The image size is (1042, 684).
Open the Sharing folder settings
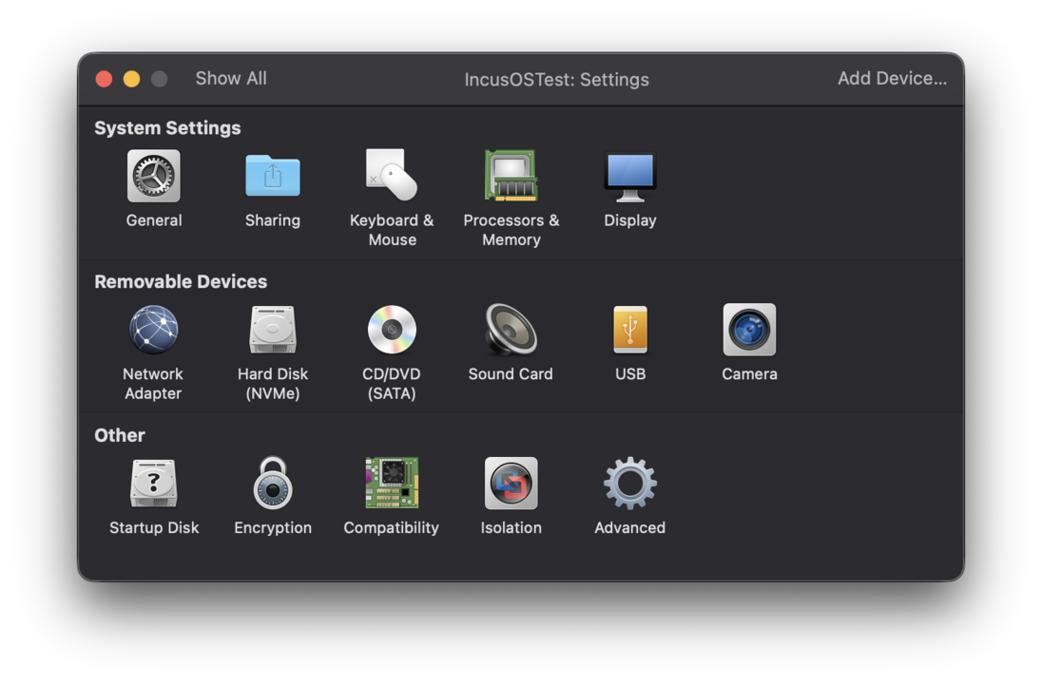(273, 176)
